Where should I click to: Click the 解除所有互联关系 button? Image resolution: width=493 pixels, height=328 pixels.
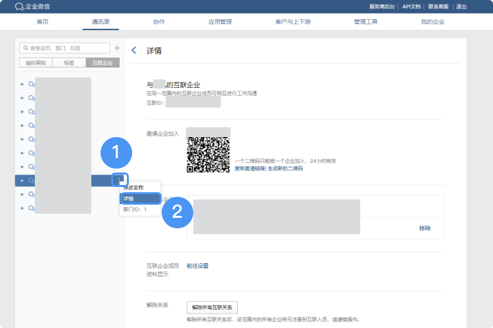pyautogui.click(x=212, y=307)
